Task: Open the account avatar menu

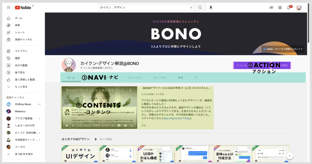Action: [x=299, y=7]
